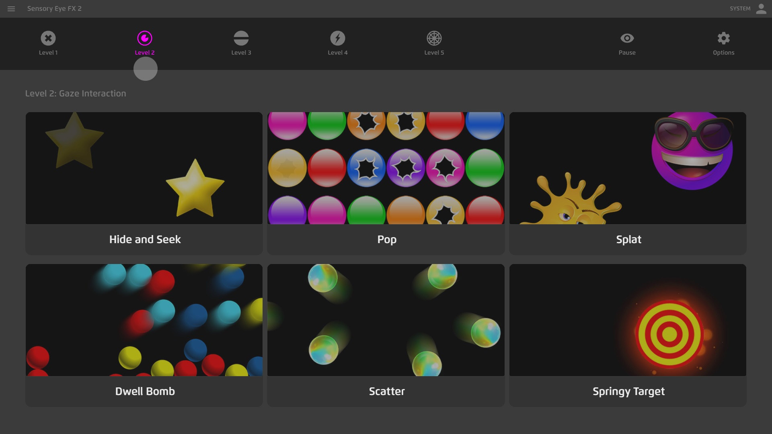Switch to the Level 5 tab label

point(434,53)
